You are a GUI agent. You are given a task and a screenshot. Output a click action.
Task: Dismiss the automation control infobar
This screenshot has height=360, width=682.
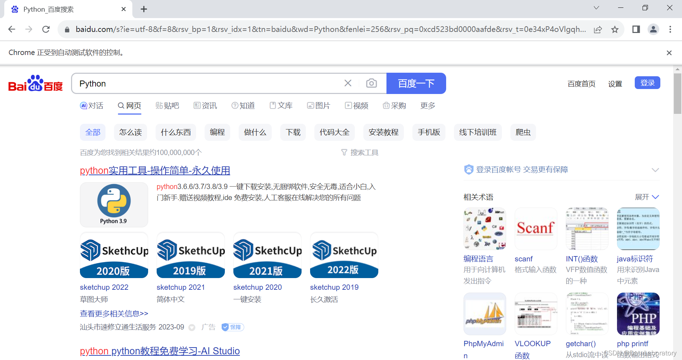click(669, 53)
